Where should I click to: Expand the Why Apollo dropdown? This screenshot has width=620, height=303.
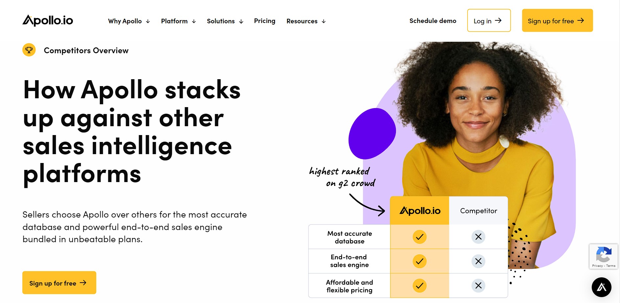pyautogui.click(x=129, y=21)
